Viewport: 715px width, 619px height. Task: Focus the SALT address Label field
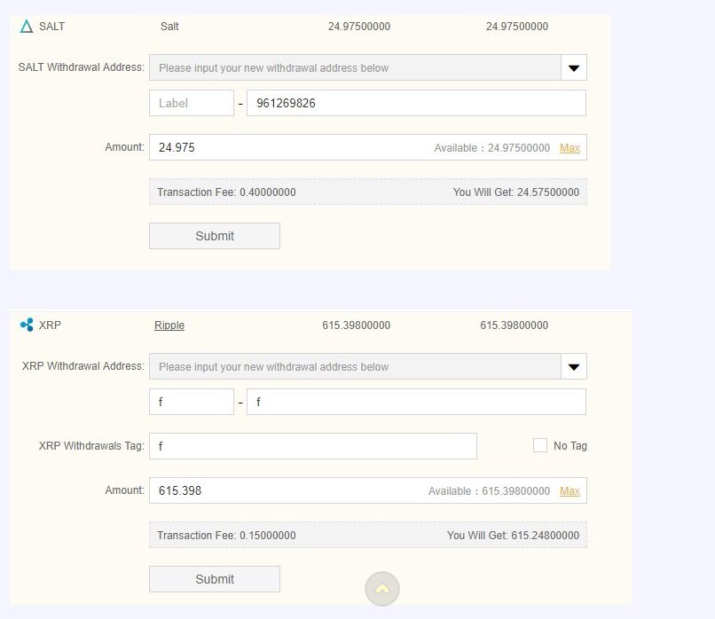[x=192, y=103]
